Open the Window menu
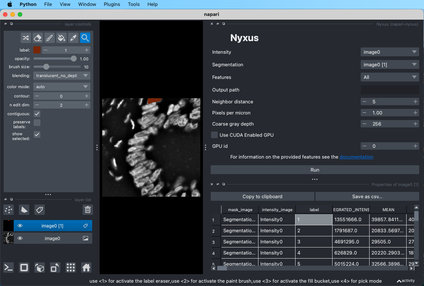The height and width of the screenshot is (286, 424). [87, 4]
